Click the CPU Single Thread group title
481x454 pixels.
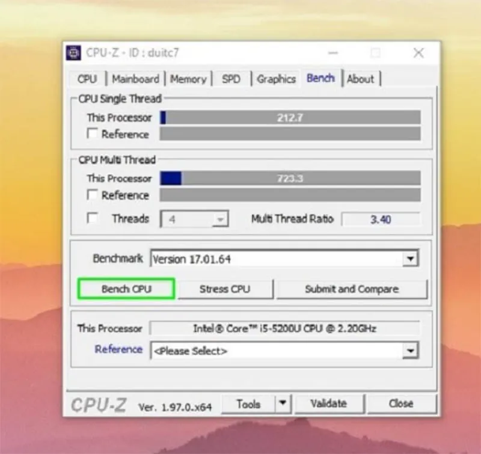120,99
